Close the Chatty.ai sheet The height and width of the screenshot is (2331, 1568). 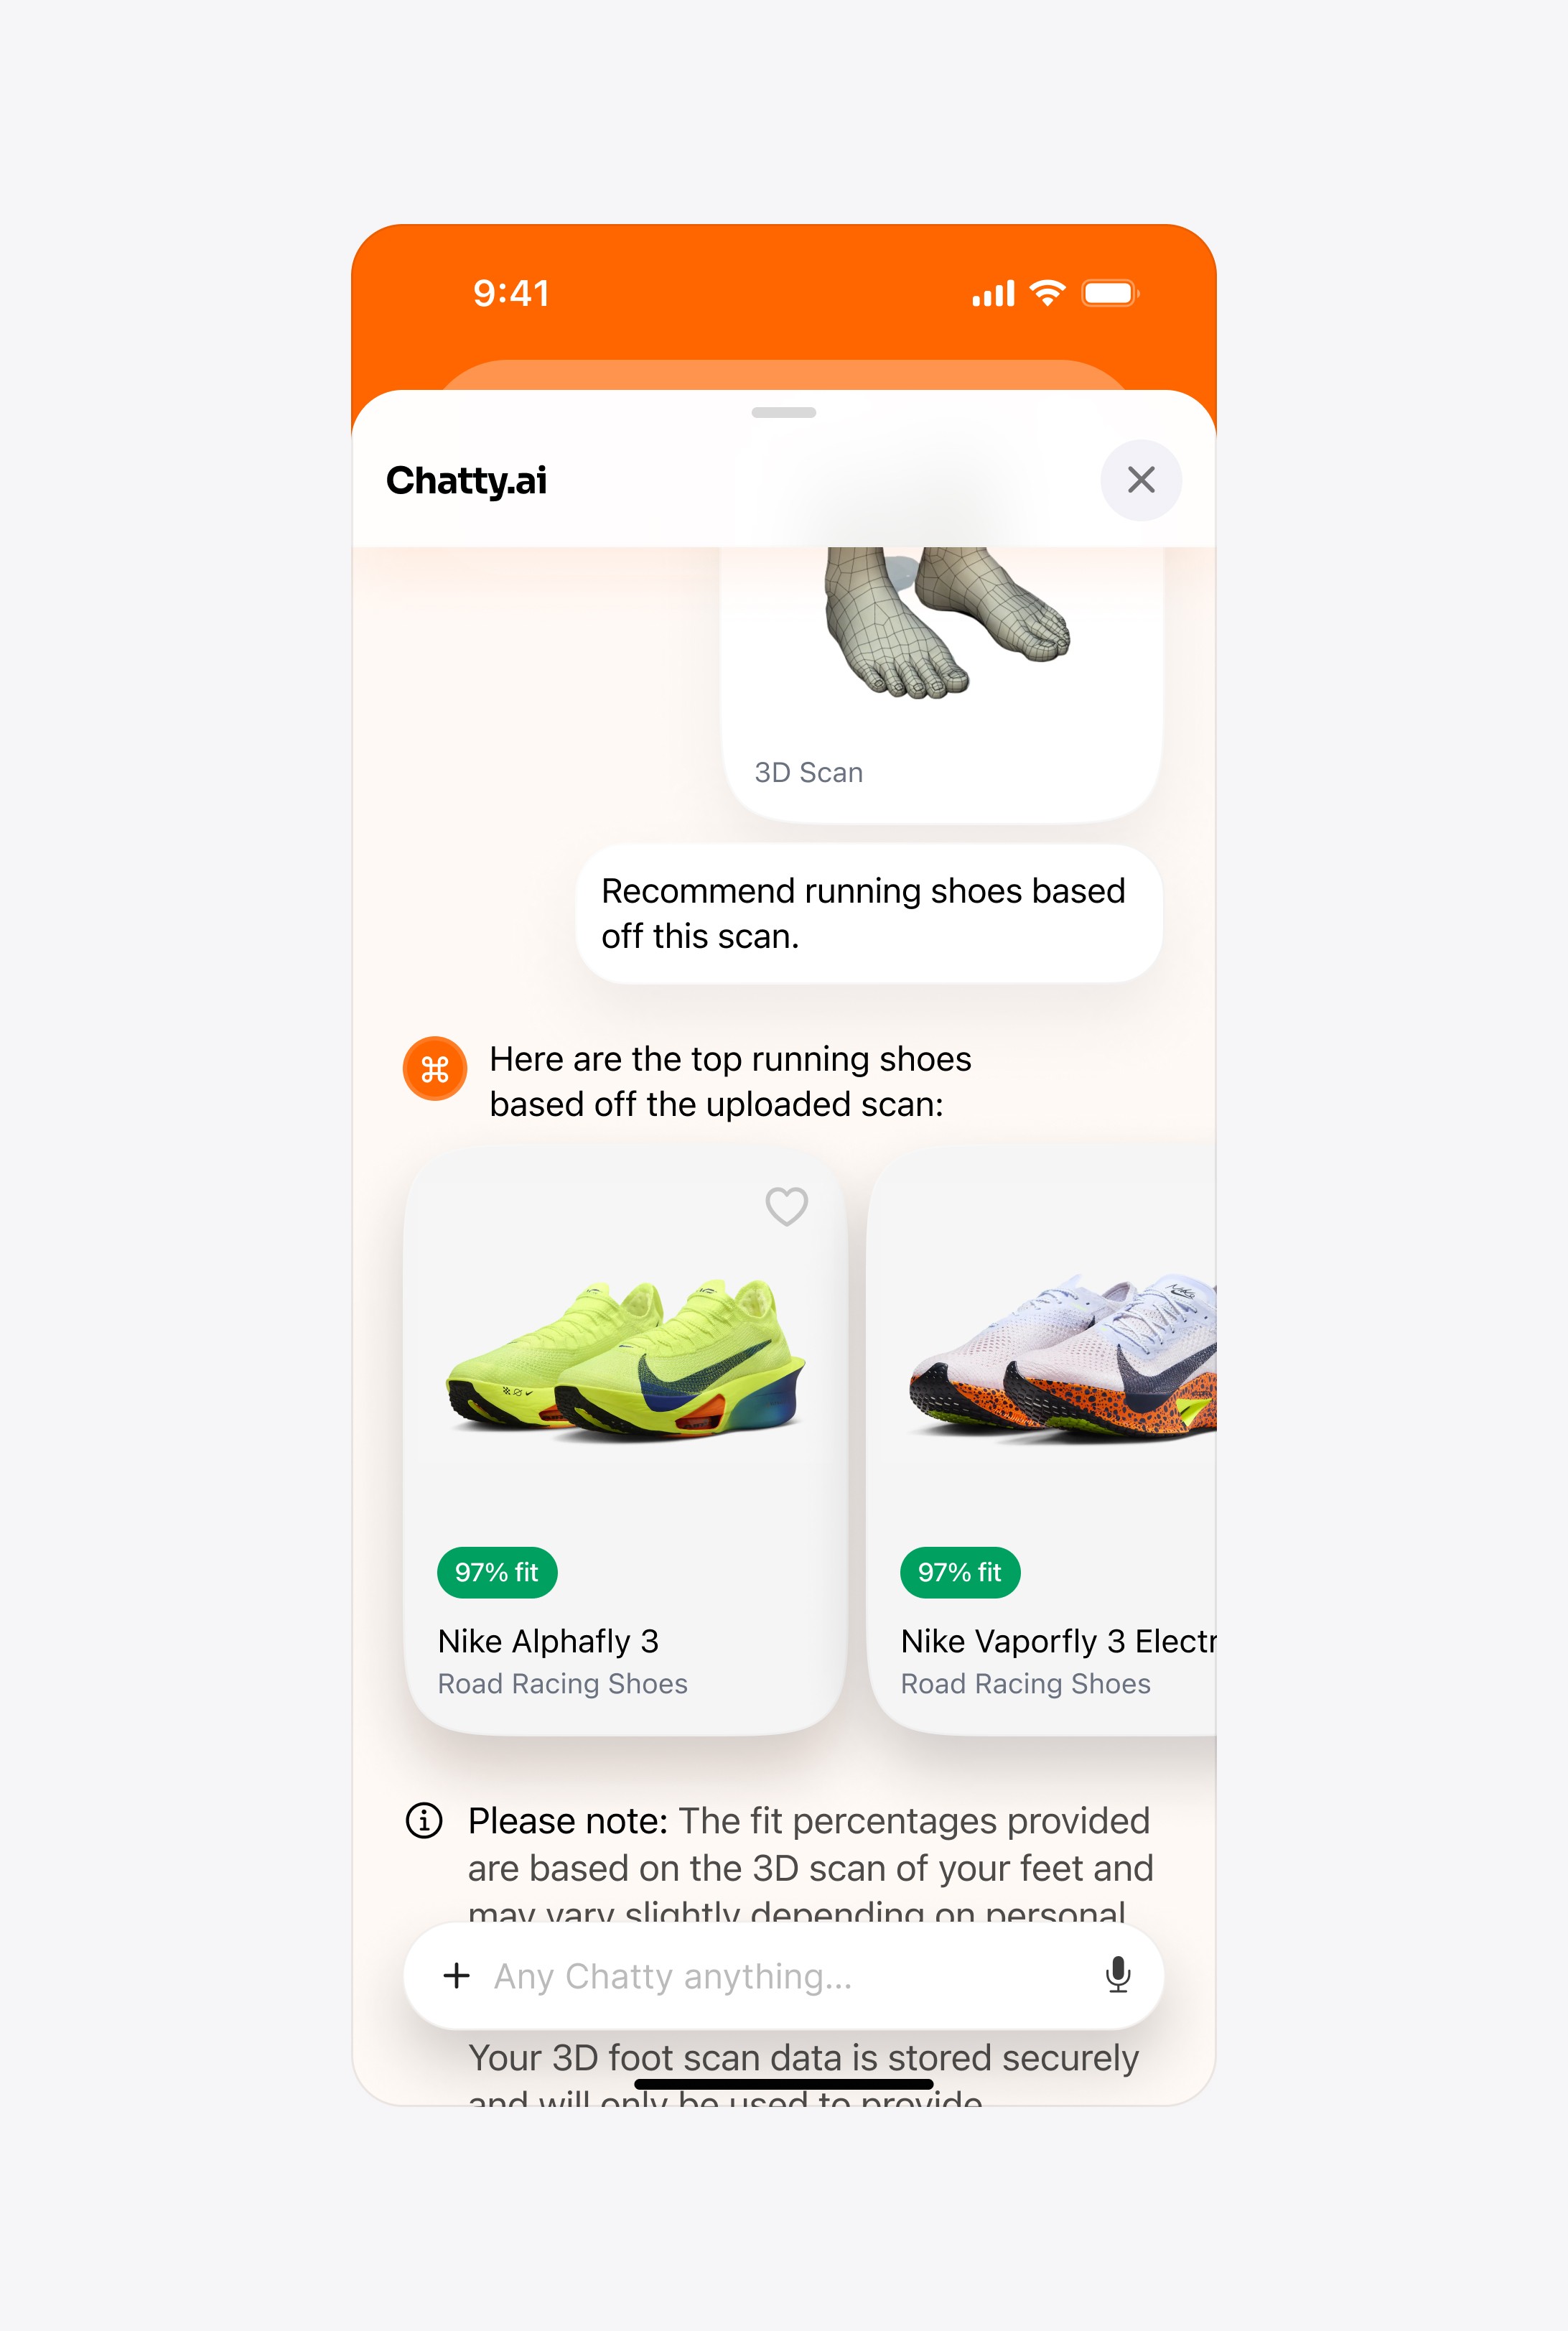(x=1141, y=480)
